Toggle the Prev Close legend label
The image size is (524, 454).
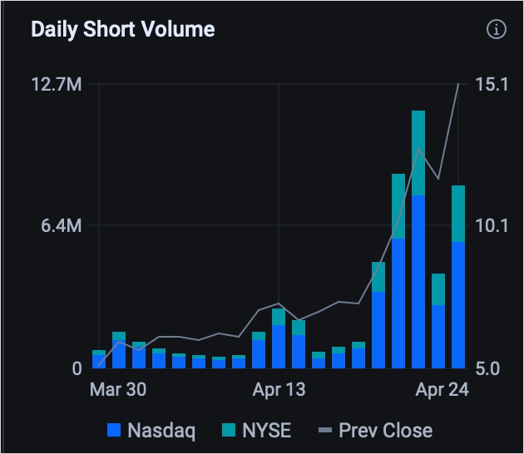coord(385,430)
